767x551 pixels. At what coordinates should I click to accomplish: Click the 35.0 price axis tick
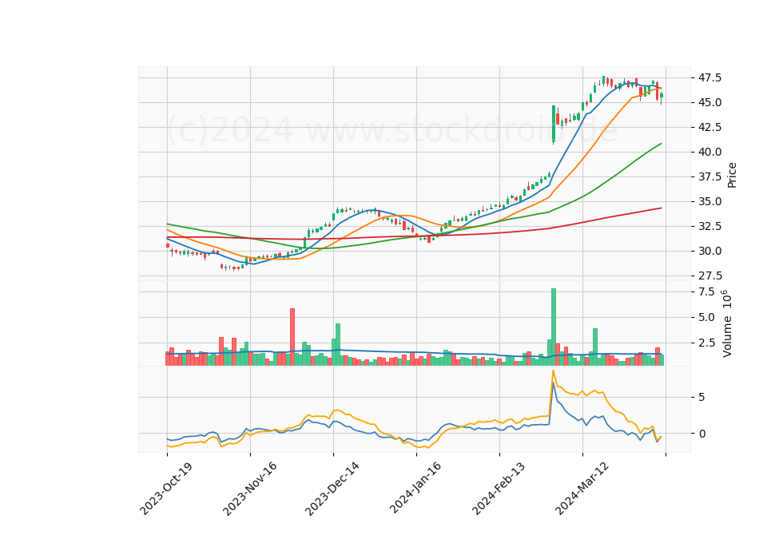click(x=709, y=201)
